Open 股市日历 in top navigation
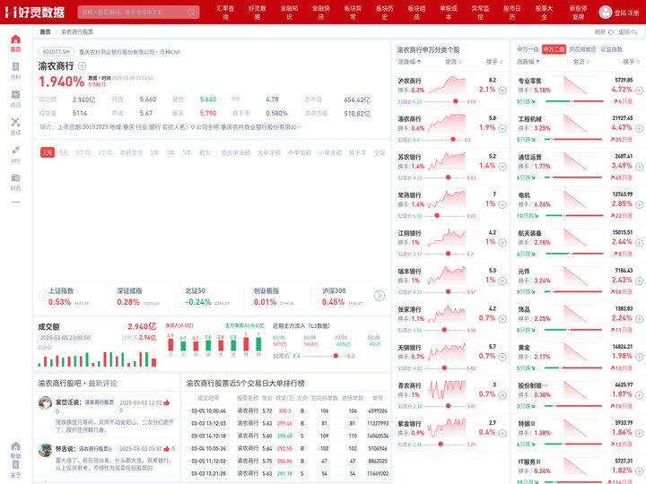Viewport: 646px width, 484px height. [512, 12]
